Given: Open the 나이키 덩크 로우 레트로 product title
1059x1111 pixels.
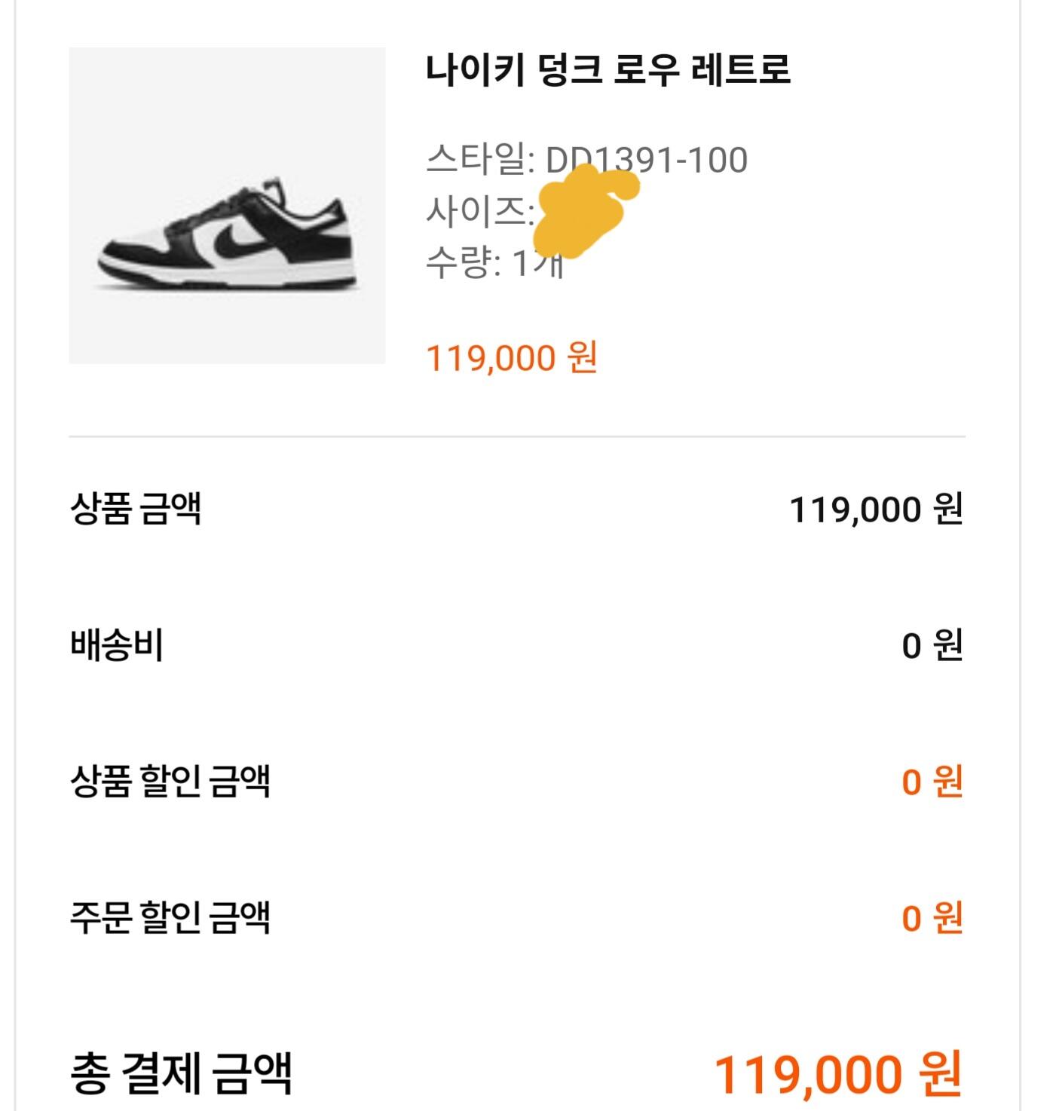Looking at the screenshot, I should pyautogui.click(x=608, y=70).
